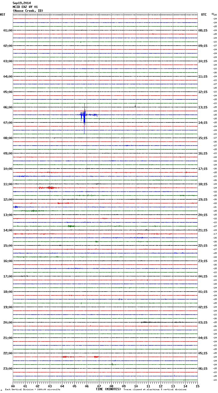Click the MST timezone header
Image resolution: width=218 pixels, height=393 pixels.
tap(3, 15)
